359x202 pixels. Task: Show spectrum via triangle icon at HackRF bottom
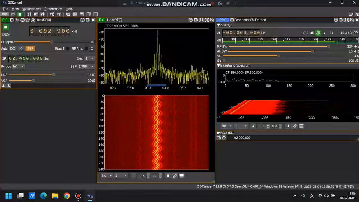4,86
